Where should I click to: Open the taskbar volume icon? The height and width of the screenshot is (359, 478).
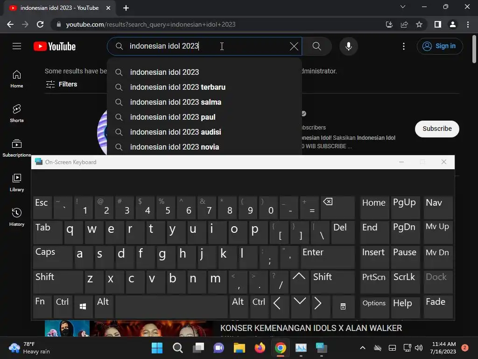click(419, 348)
